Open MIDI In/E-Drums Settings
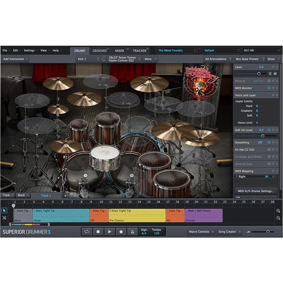283x283 pixels. pos(256,191)
